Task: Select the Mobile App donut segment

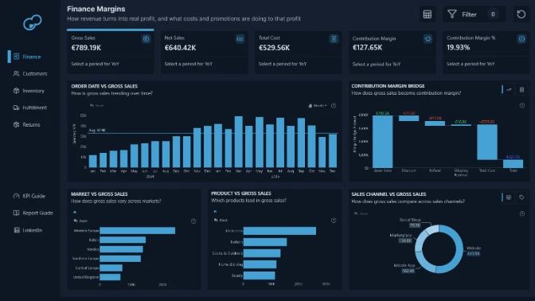Action: [424, 264]
